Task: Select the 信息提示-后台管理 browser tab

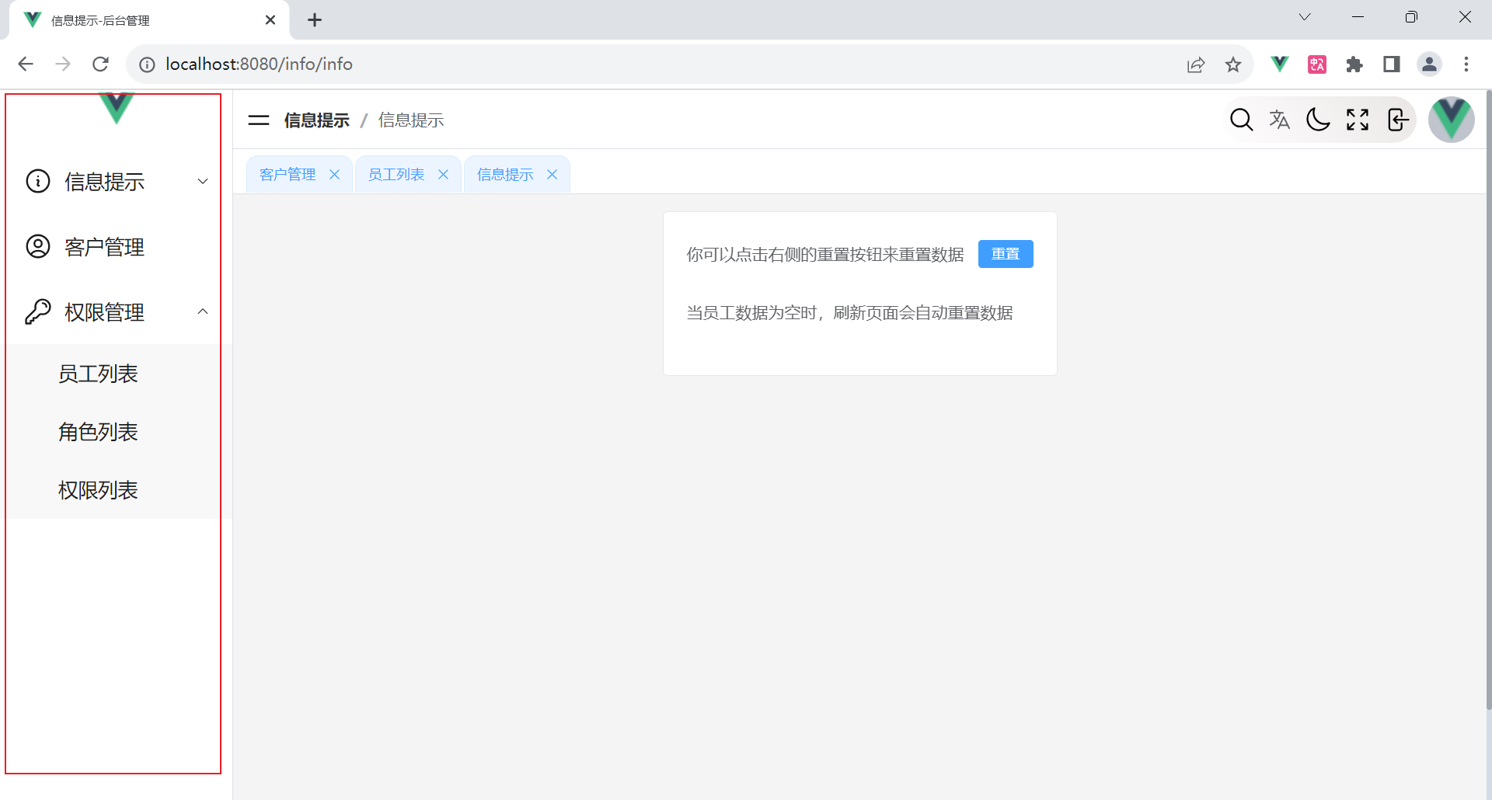Action: [149, 20]
